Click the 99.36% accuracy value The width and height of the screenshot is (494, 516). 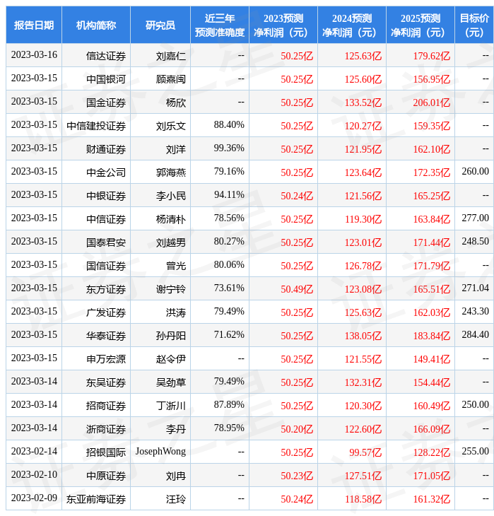pos(229,148)
